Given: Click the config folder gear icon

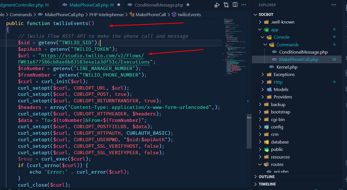Looking at the screenshot, I should coord(266,127).
